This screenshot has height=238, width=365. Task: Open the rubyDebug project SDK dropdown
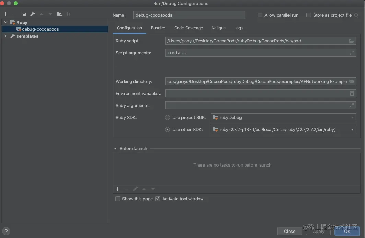click(x=283, y=117)
